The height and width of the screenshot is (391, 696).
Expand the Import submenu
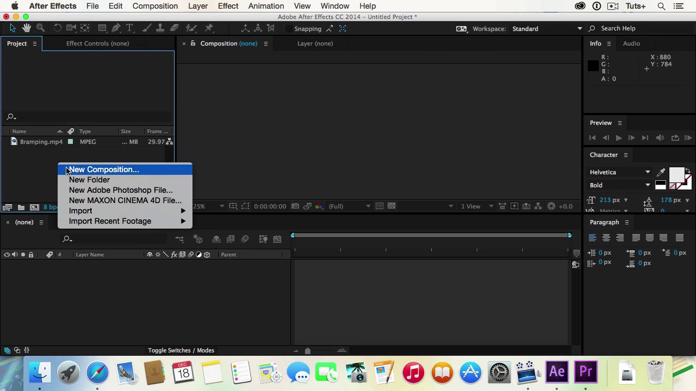coord(125,211)
